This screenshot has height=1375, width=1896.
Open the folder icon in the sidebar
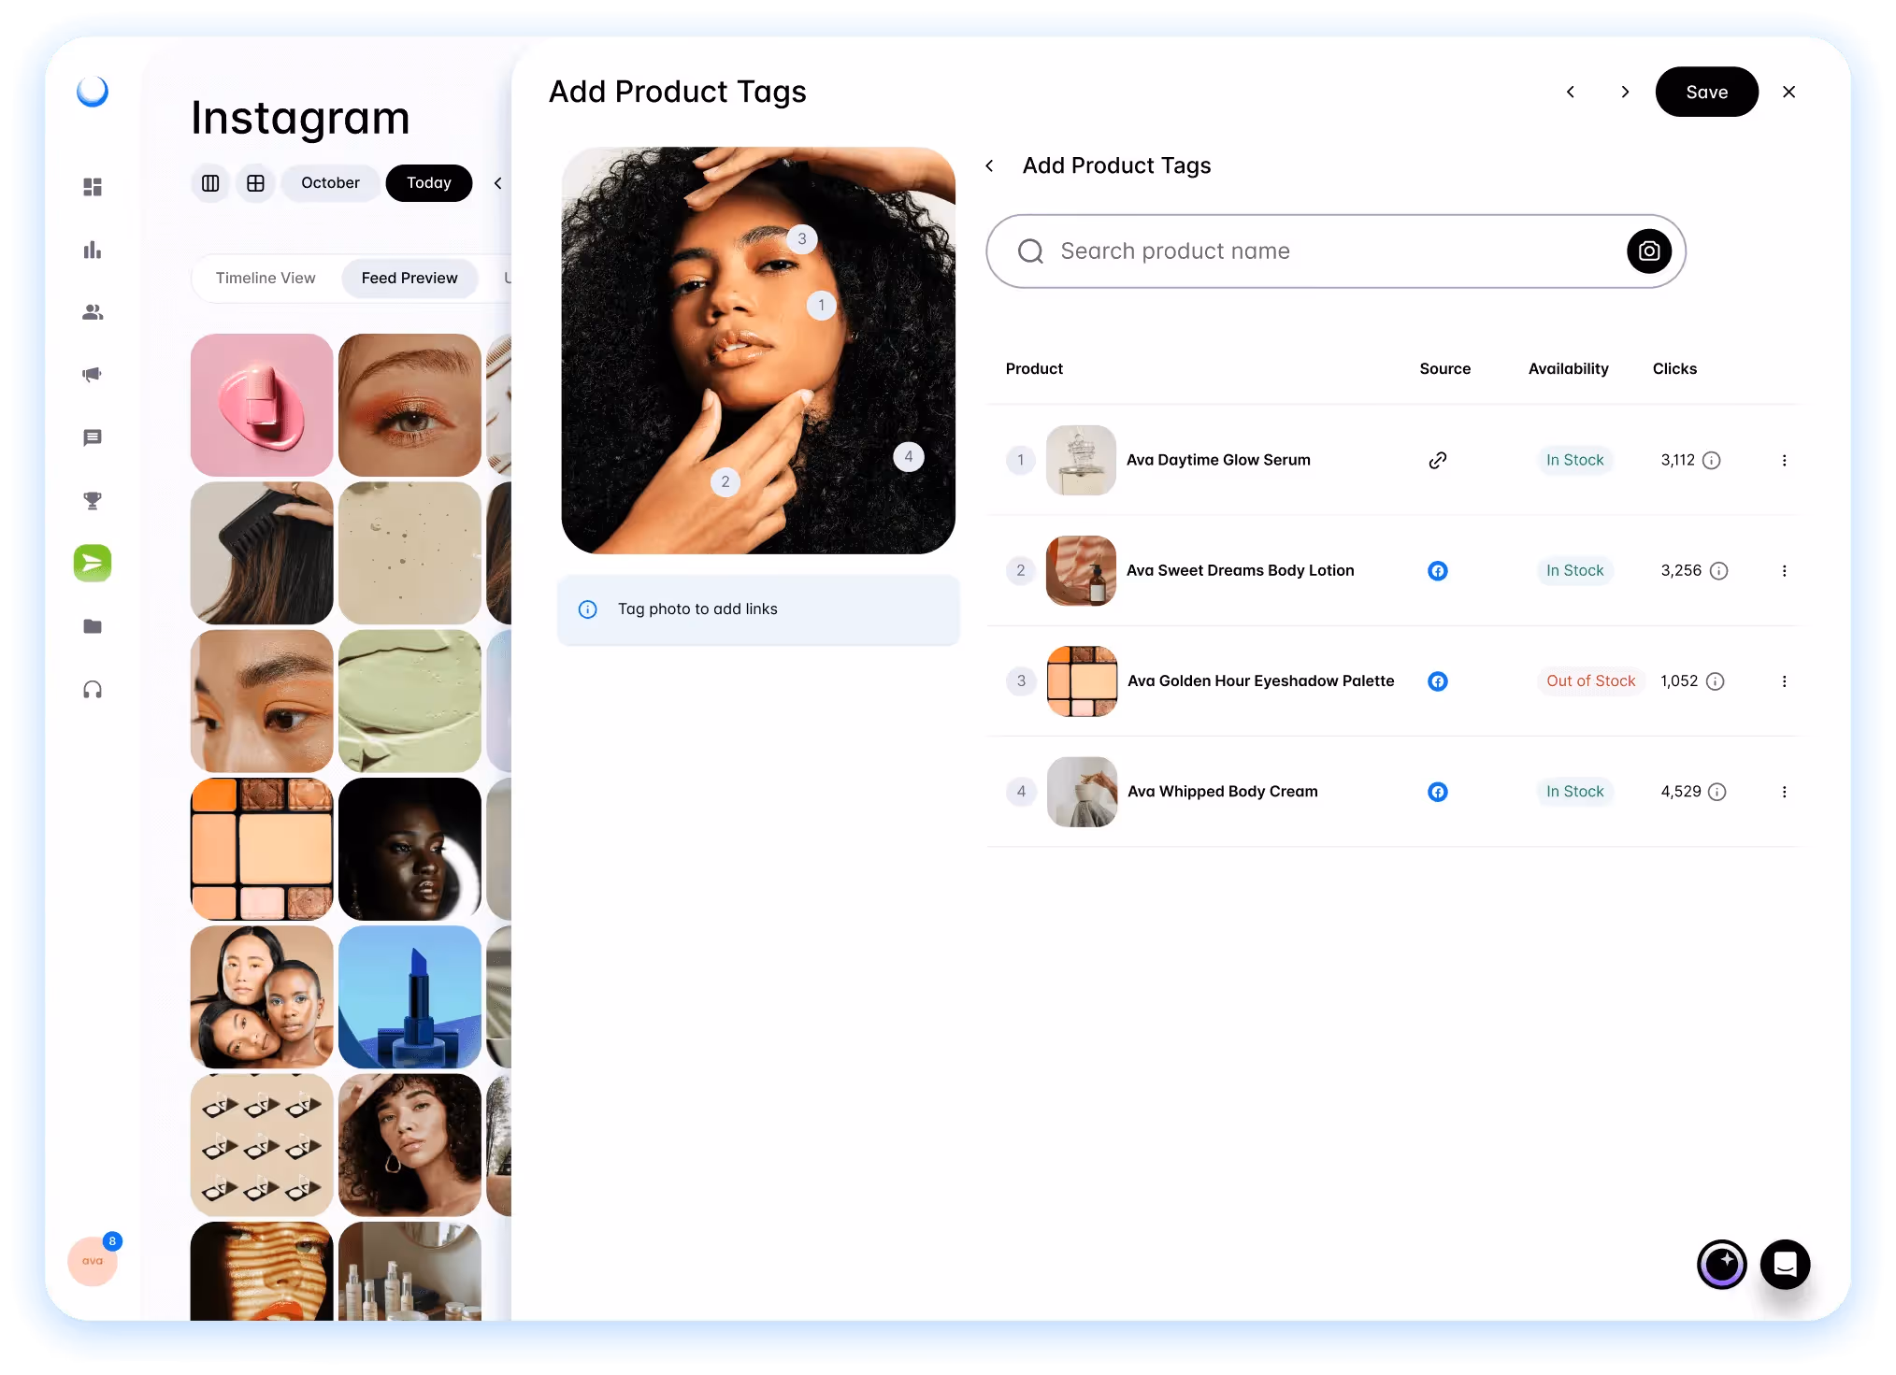pyautogui.click(x=92, y=626)
